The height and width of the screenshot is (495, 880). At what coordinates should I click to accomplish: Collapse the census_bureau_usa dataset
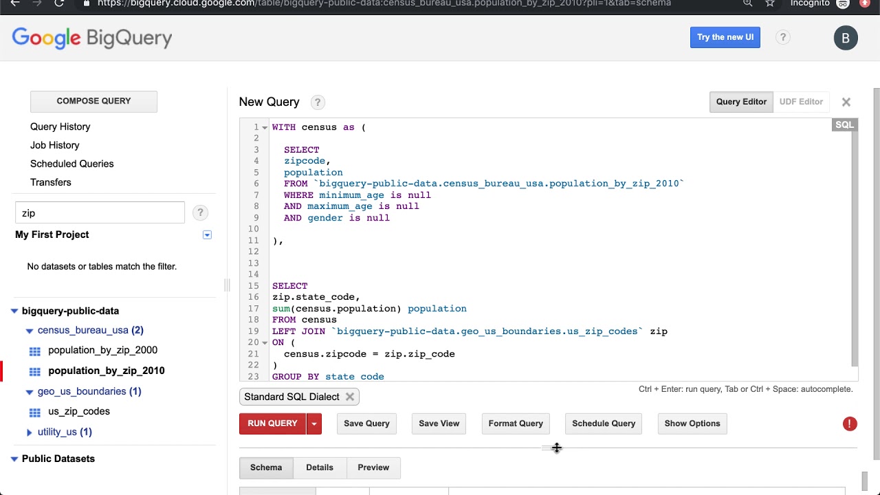coord(30,331)
